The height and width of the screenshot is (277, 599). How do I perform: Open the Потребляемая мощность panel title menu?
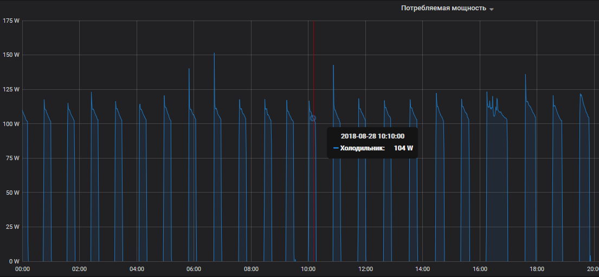point(443,8)
